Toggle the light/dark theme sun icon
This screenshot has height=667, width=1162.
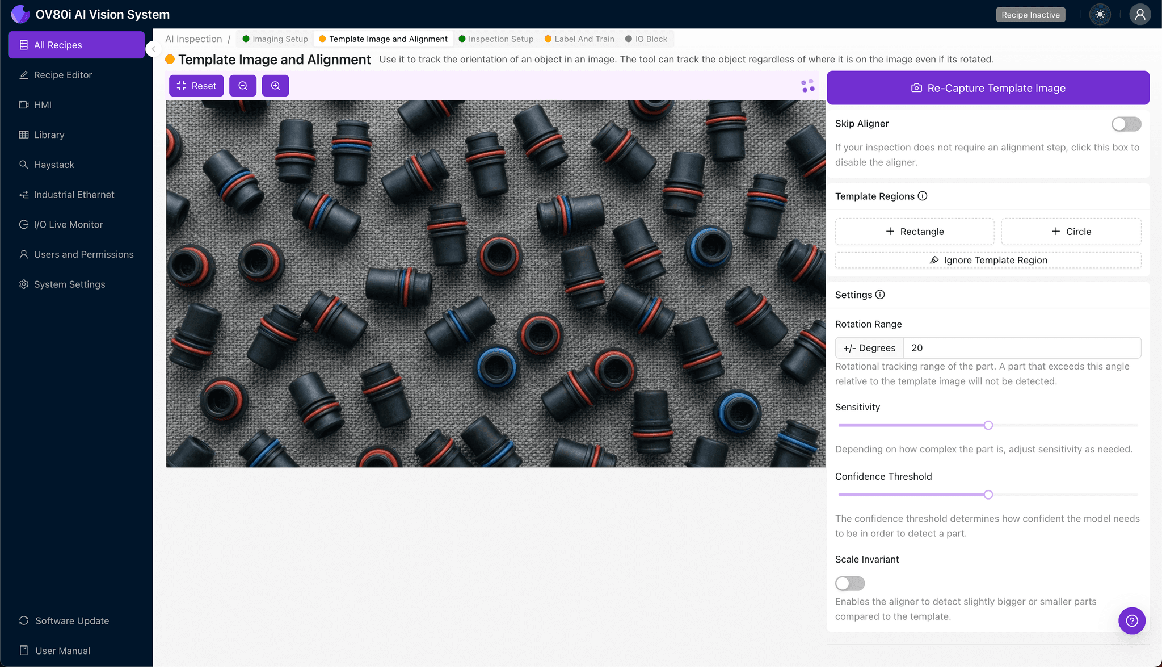[1100, 15]
